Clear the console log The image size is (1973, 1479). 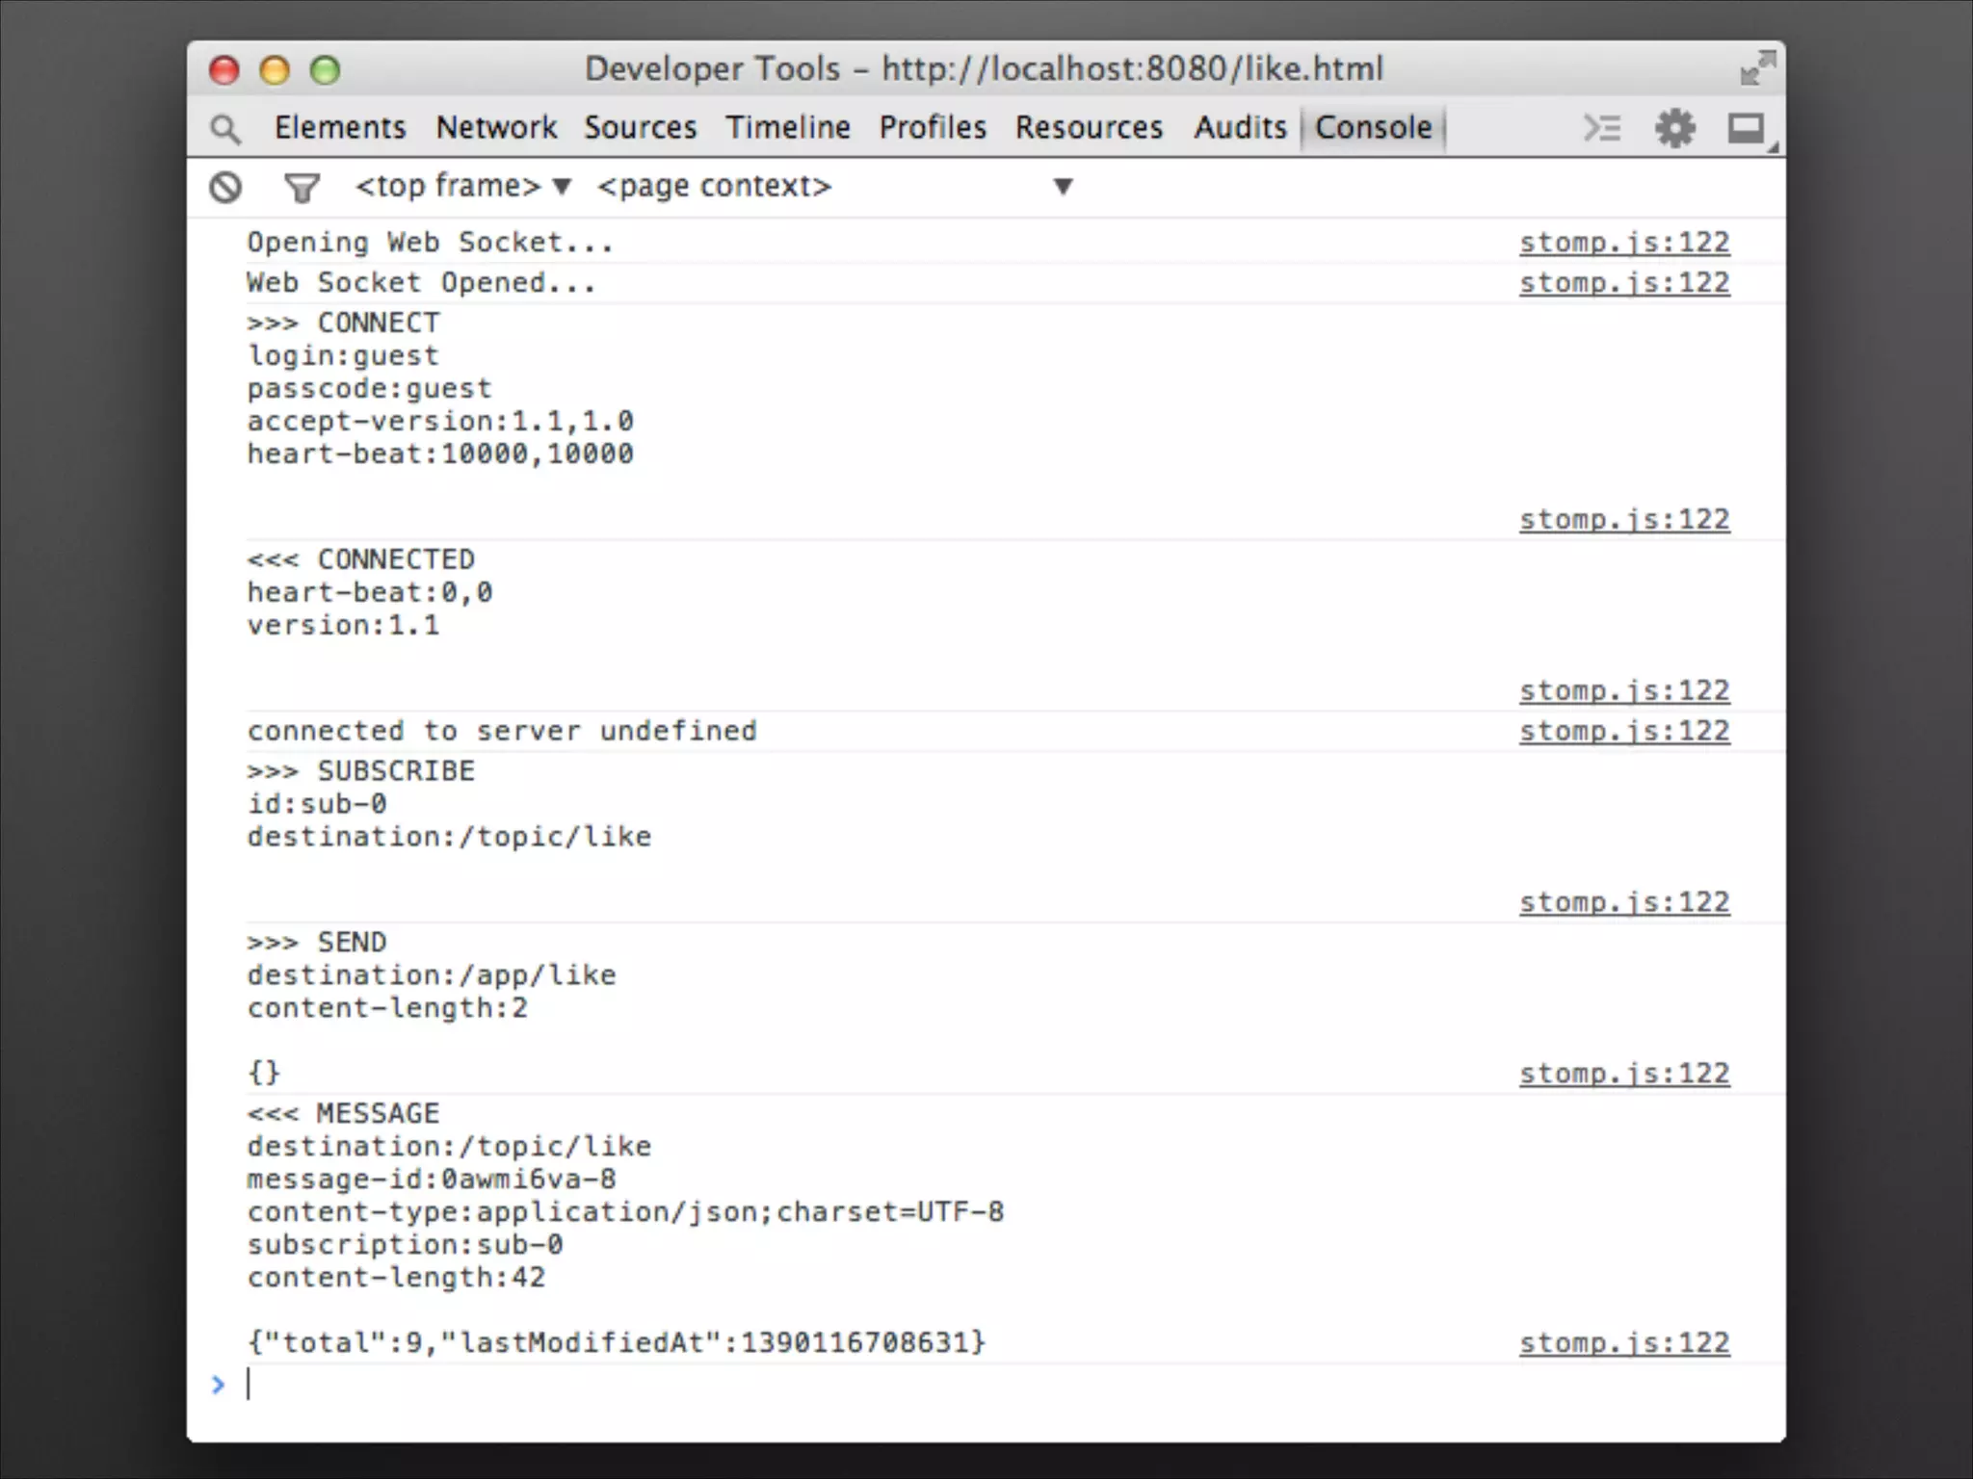click(225, 187)
